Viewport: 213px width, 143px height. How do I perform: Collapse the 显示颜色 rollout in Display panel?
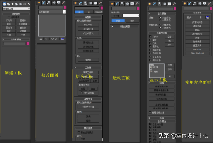point(162,13)
